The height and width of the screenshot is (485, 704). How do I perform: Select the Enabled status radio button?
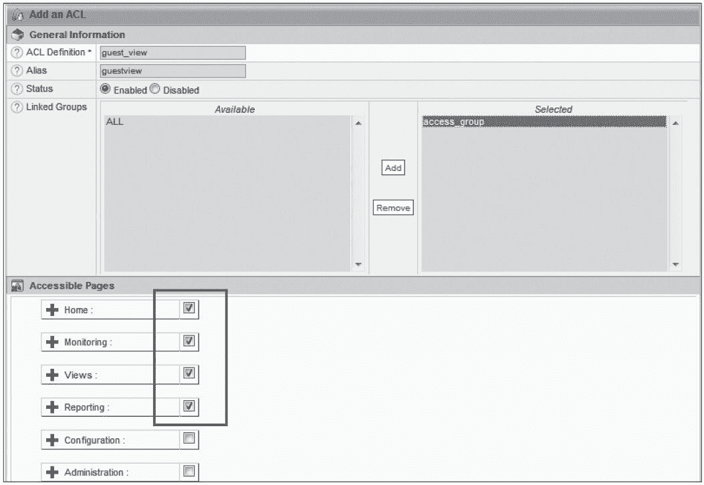click(106, 90)
